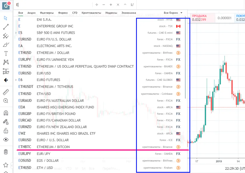This screenshot has height=173, width=245.
Task: Toggle magnet mode
Action: pos(6,113)
